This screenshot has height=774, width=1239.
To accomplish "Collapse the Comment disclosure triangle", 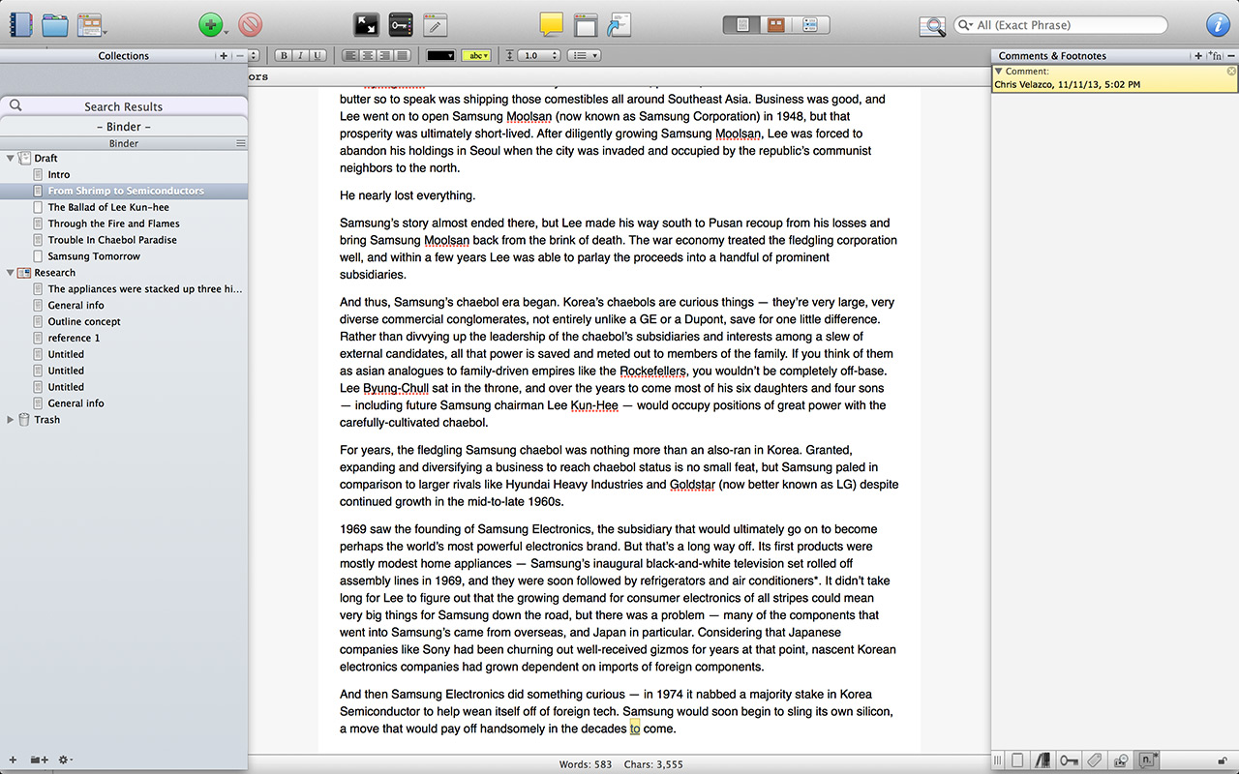I will coord(999,72).
